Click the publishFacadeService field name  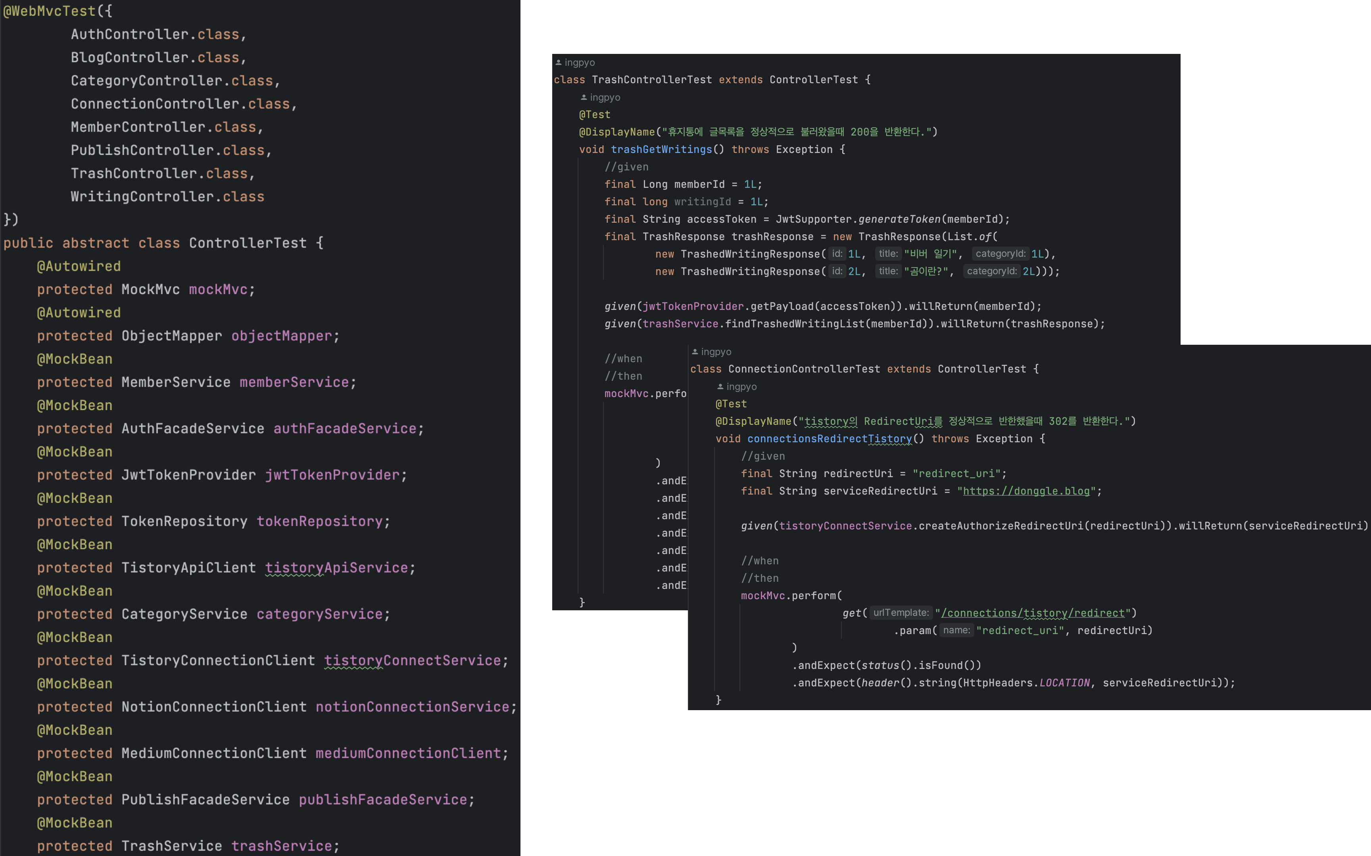coord(383,801)
